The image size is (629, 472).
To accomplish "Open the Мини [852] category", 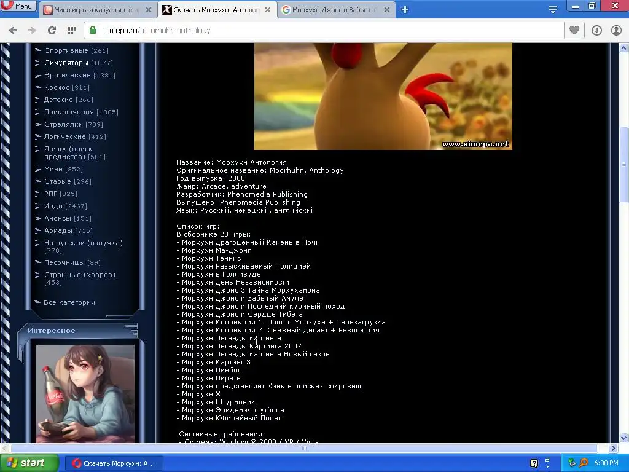I will (63, 170).
